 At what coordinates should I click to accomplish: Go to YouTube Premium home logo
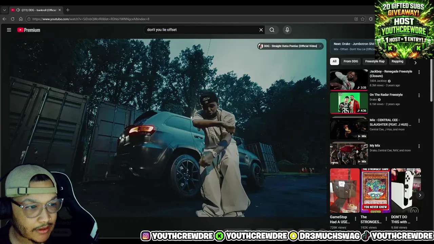pos(29,30)
